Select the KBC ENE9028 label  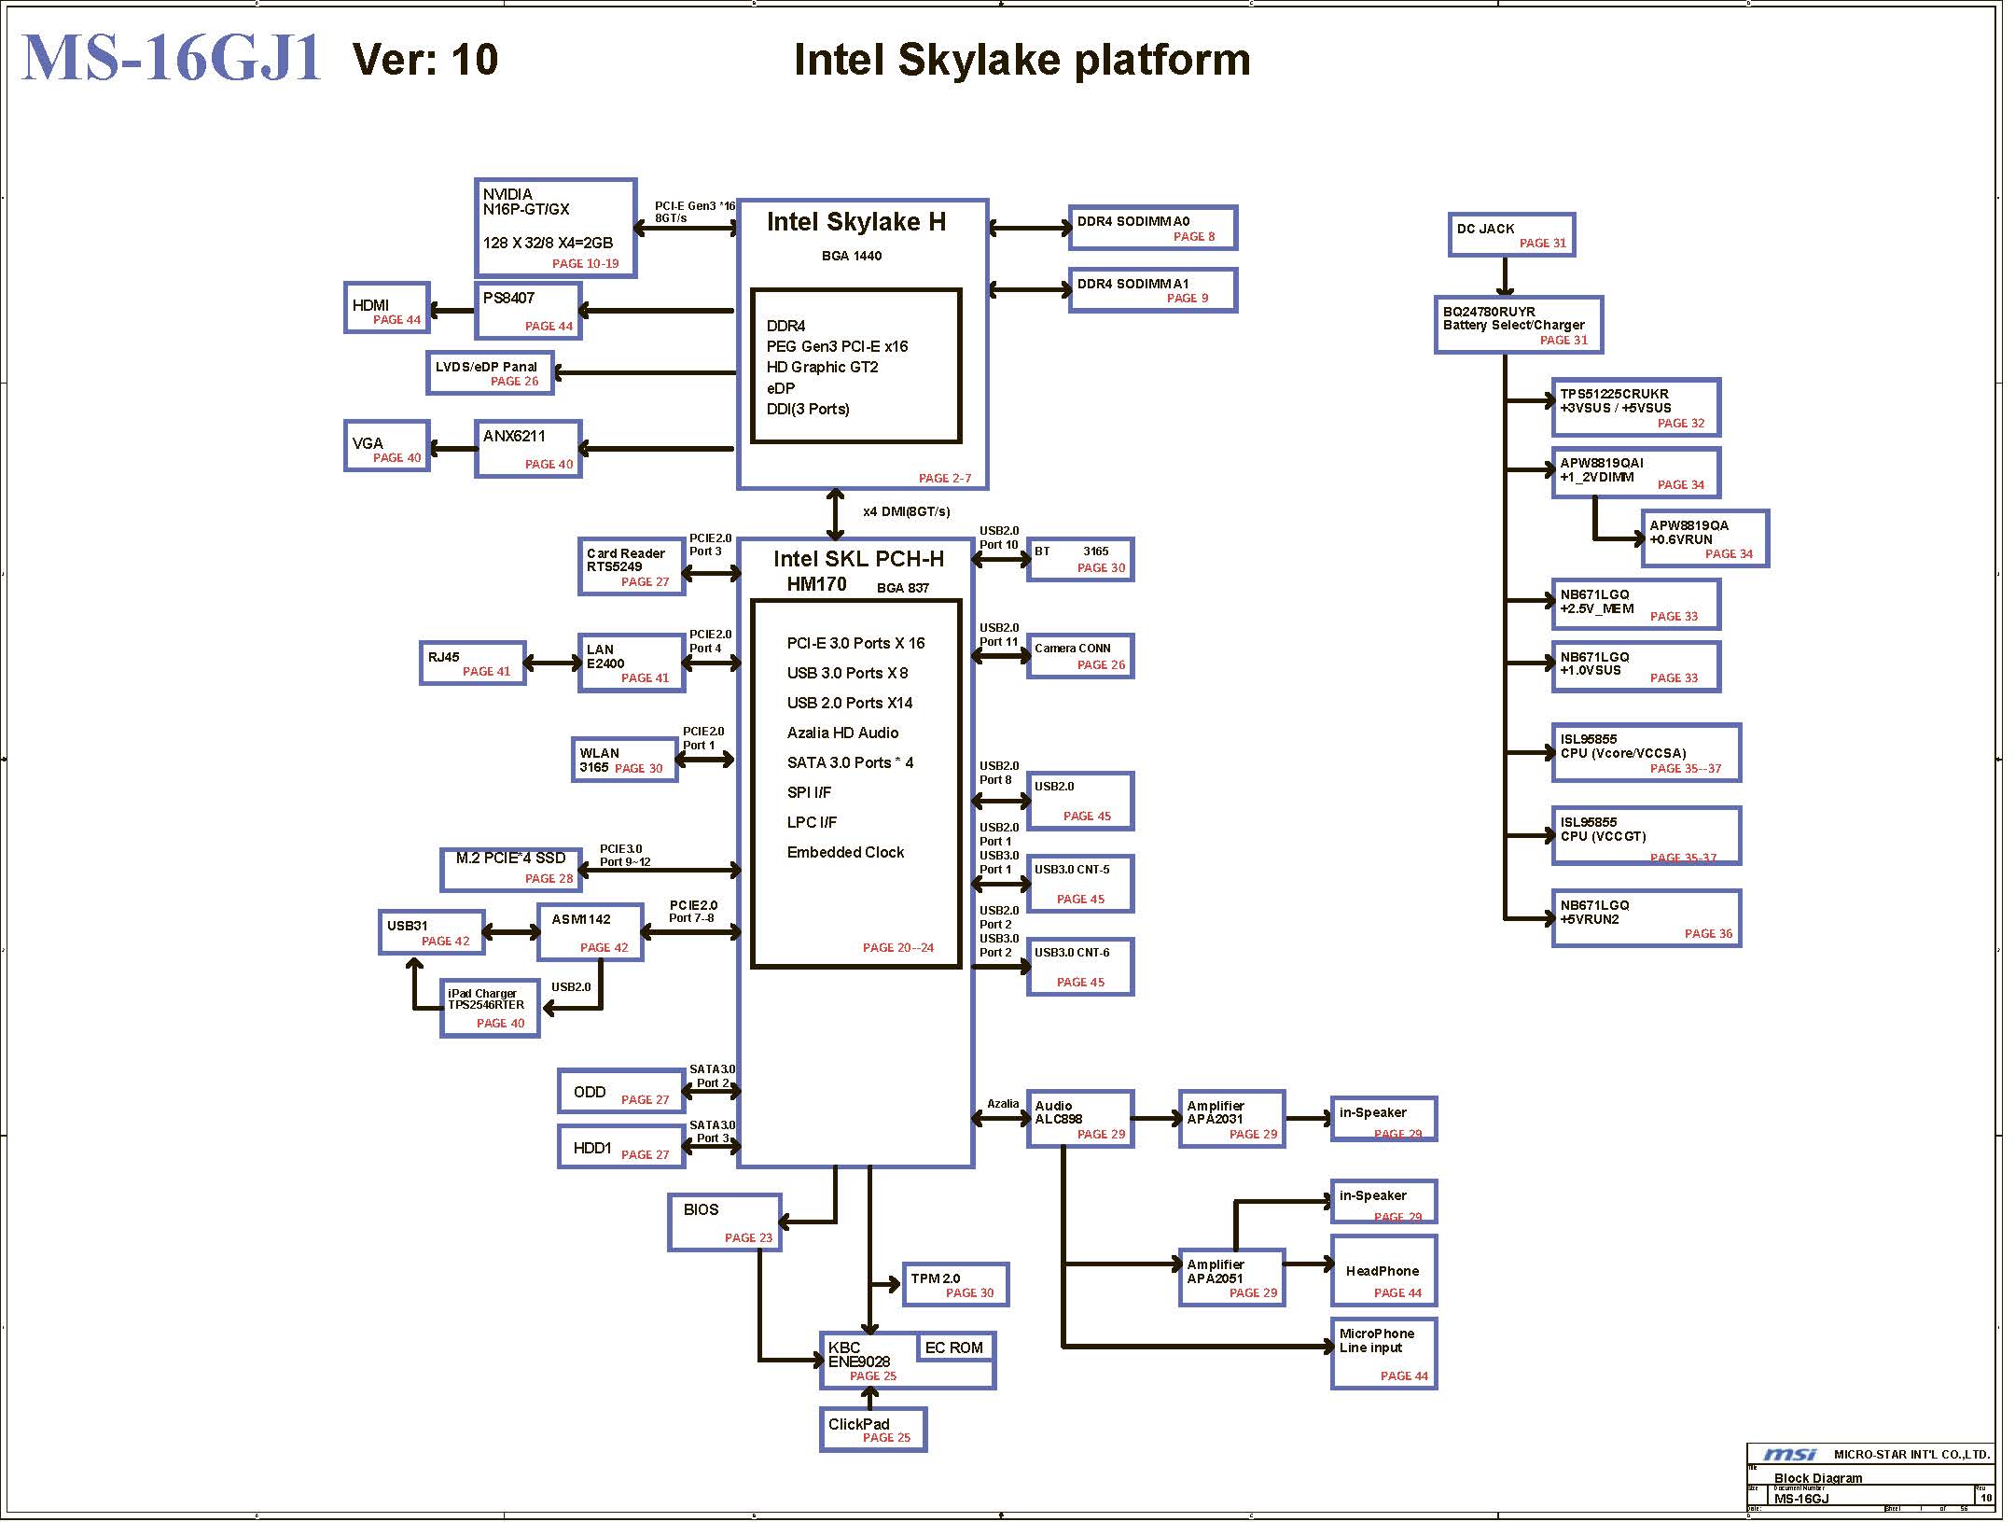(x=859, y=1355)
